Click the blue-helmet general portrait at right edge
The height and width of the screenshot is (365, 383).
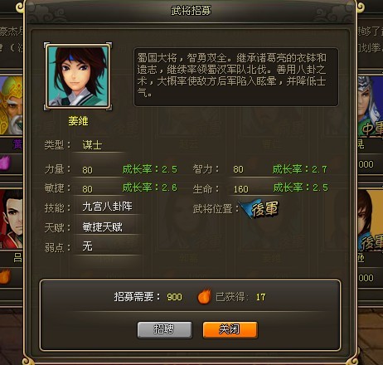coord(371,105)
